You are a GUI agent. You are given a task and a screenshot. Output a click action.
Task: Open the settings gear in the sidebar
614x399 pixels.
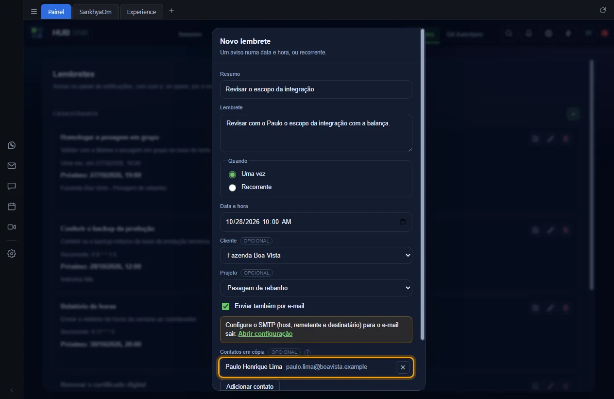click(x=12, y=254)
